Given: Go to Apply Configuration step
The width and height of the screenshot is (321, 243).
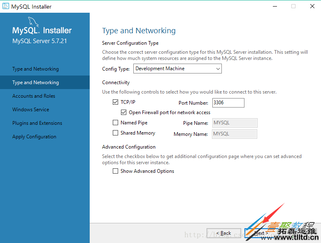Looking at the screenshot, I should coord(34,137).
